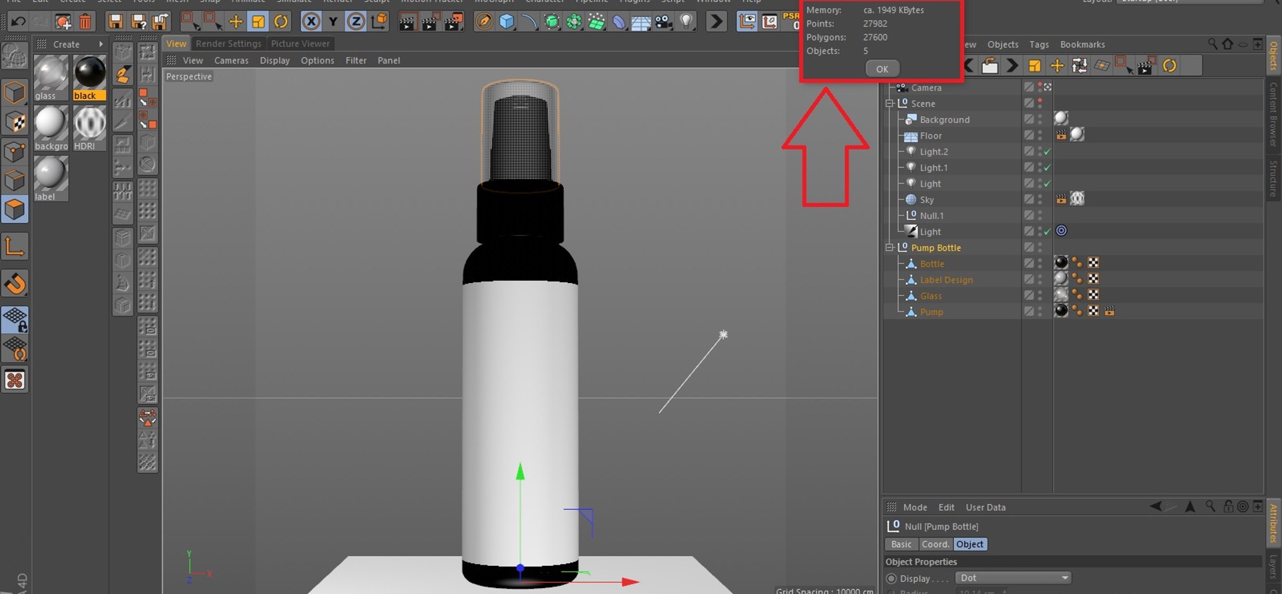Collapse the Scene group in Object Manager

[889, 103]
